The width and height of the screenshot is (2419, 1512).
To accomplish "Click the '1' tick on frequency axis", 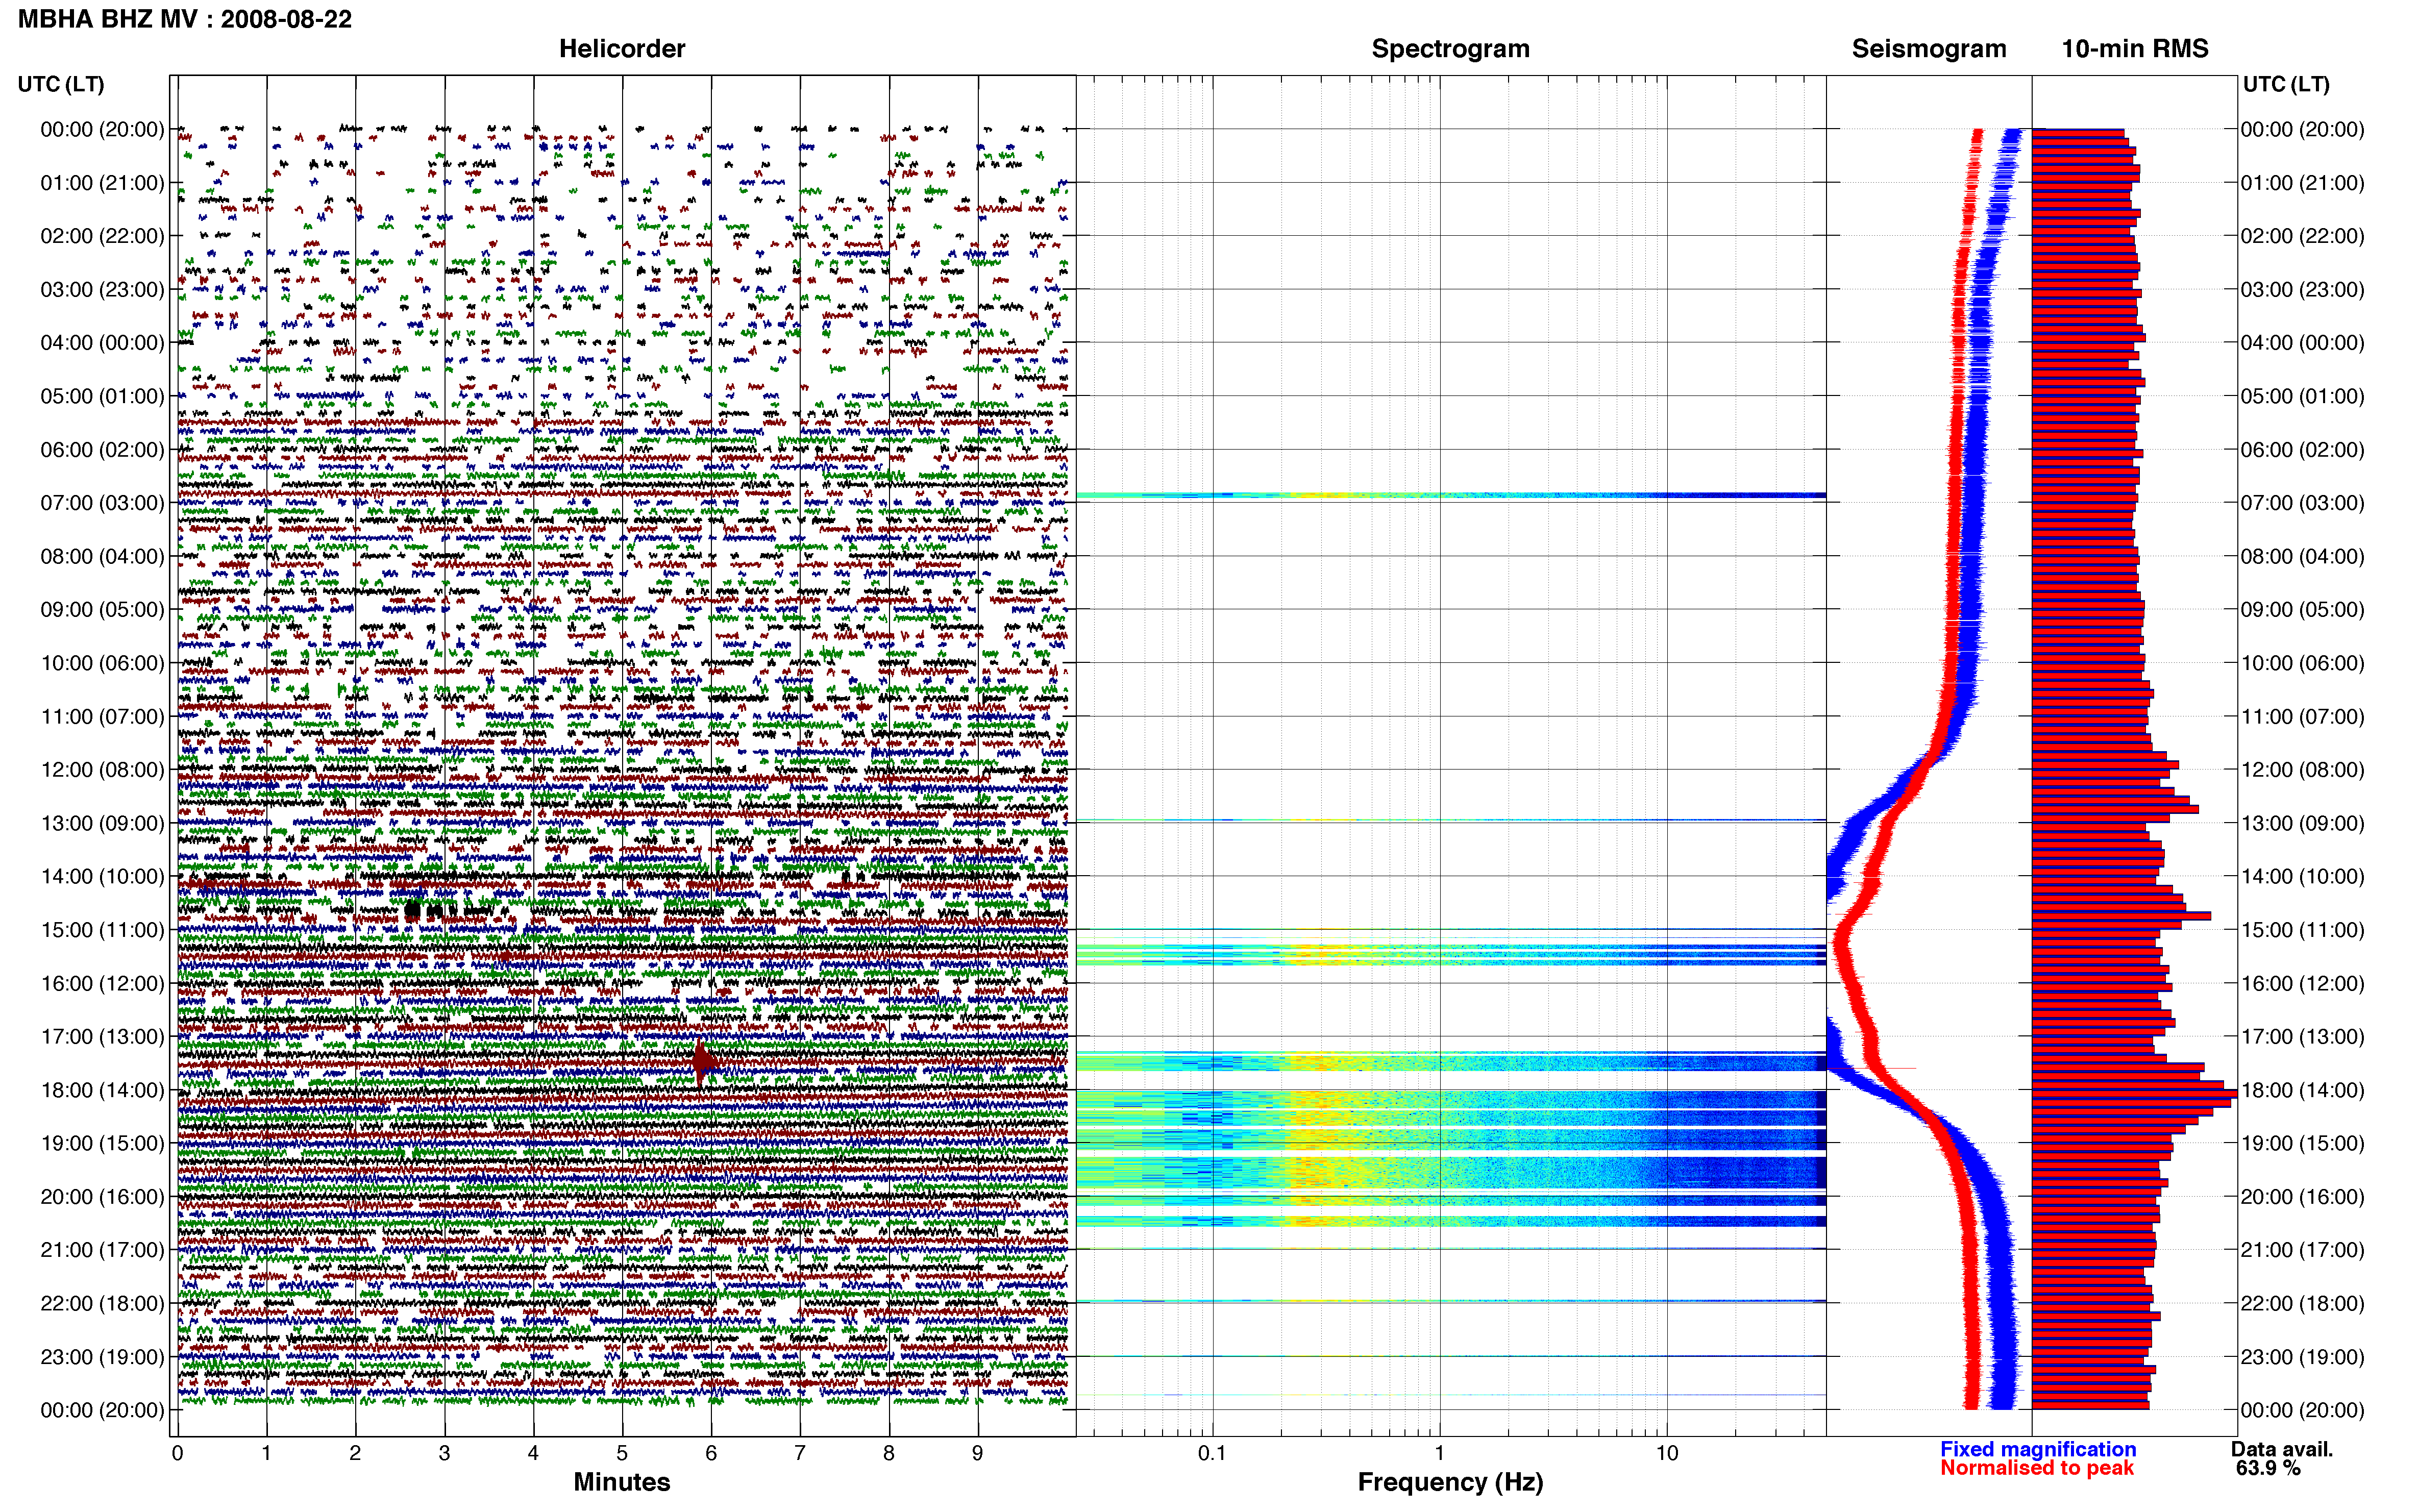I will 1439,1453.
